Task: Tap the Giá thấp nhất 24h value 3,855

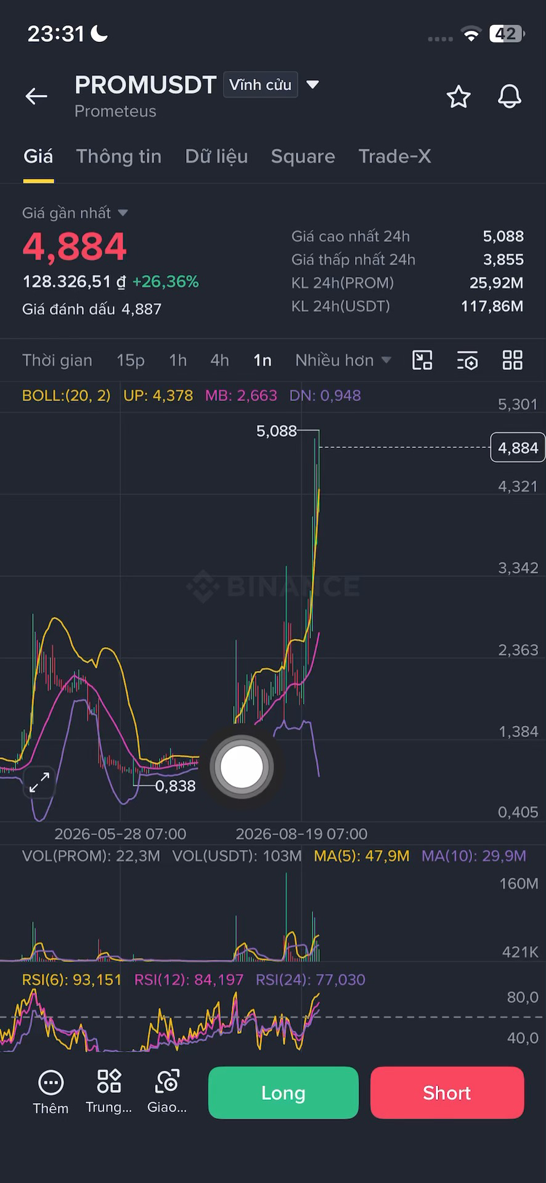Action: [x=503, y=259]
